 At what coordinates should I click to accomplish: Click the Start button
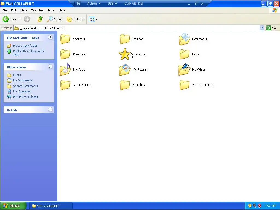coord(13,206)
